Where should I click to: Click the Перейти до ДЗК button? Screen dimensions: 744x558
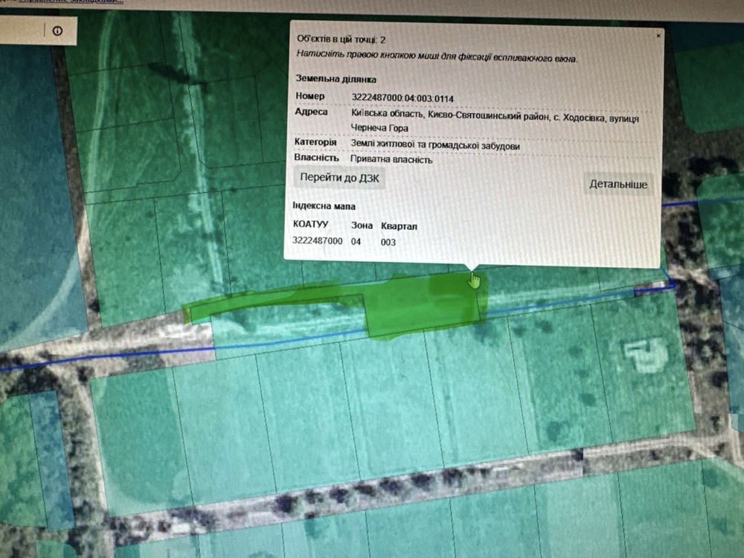coord(339,178)
